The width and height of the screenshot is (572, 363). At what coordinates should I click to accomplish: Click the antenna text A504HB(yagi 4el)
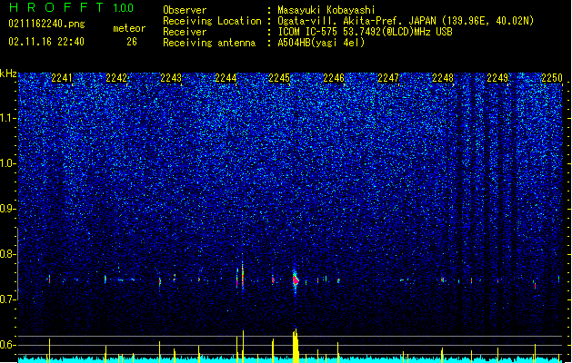coord(321,43)
